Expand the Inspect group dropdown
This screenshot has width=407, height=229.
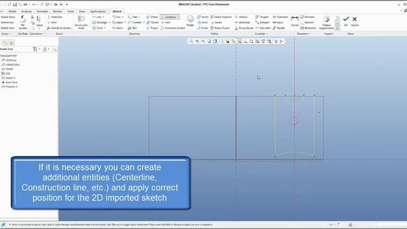(x=329, y=34)
